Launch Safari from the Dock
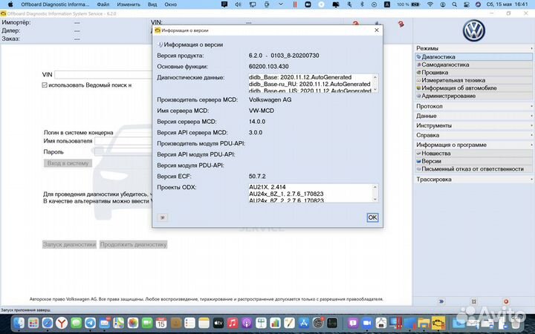The width and height of the screenshot is (535, 334). tap(48, 322)
